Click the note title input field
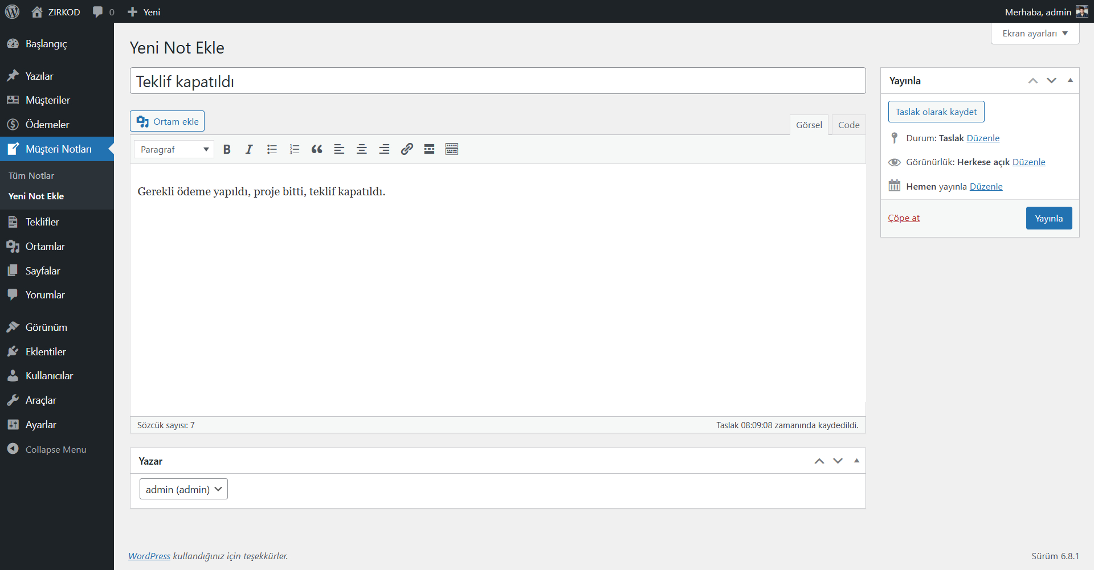 point(497,81)
